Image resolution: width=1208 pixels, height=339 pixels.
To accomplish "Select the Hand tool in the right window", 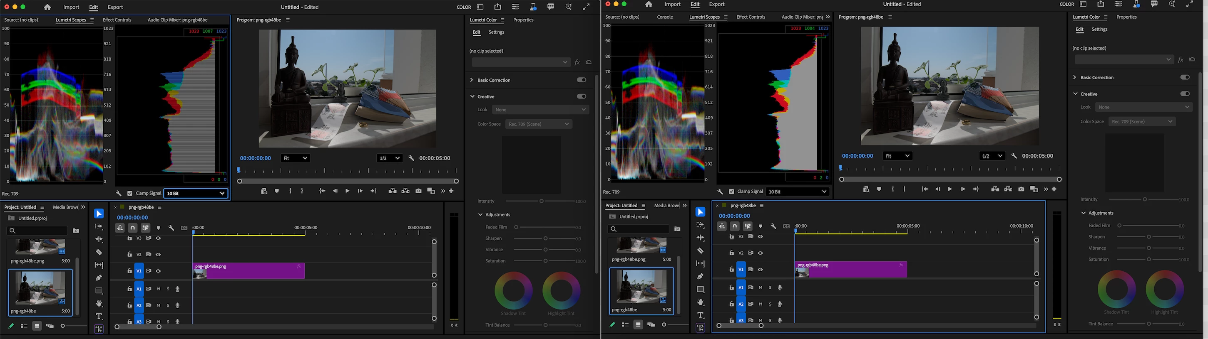I will tap(700, 302).
